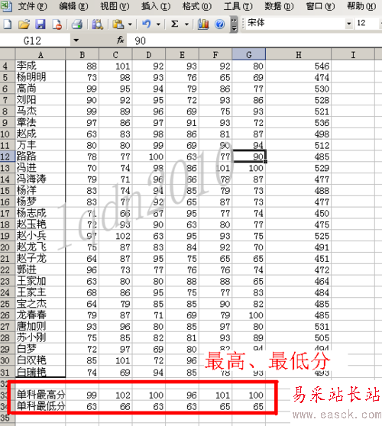Open Excel Help question mark icon
Image resolution: width=382 pixels, height=426 pixels.
pos(220,24)
